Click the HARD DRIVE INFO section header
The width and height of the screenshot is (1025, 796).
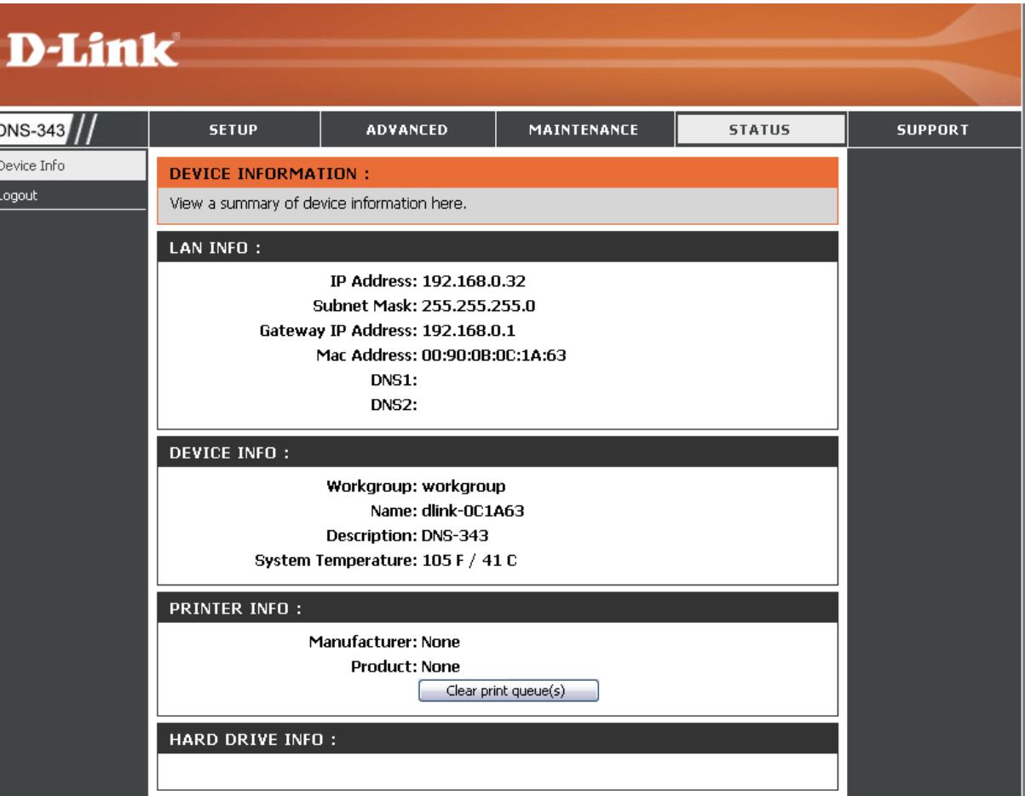click(498, 739)
